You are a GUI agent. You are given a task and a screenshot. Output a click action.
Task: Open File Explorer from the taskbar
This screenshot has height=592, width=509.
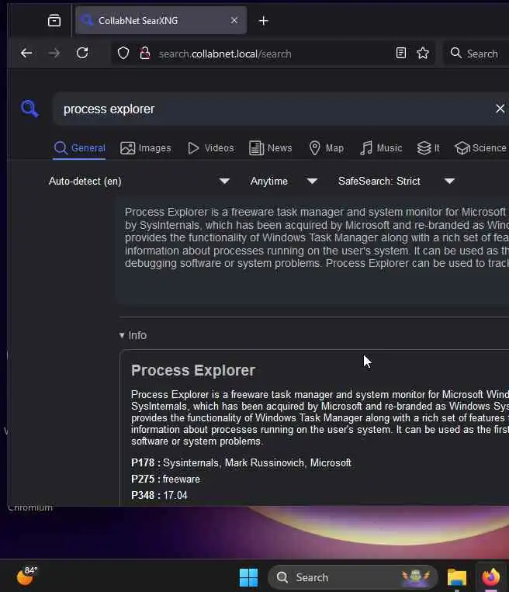pyautogui.click(x=457, y=577)
